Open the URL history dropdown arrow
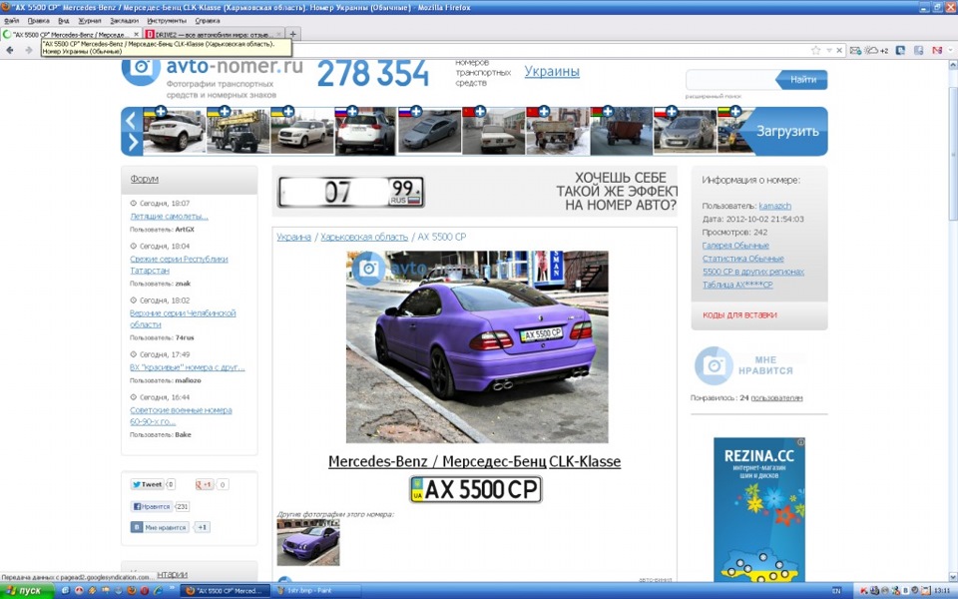Viewport: 958px width, 599px height. point(829,50)
